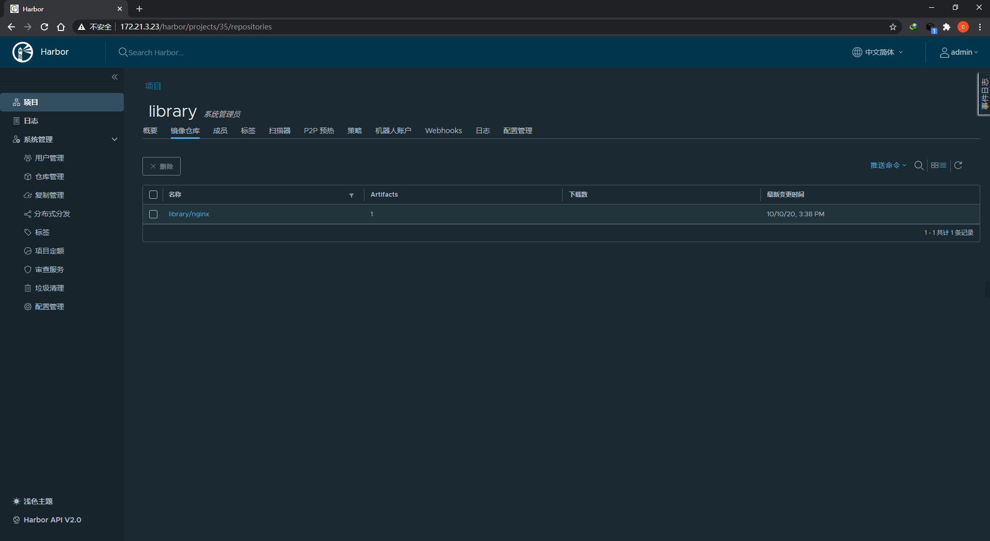Open the 标签 project tab
This screenshot has height=541, width=990.
click(248, 131)
